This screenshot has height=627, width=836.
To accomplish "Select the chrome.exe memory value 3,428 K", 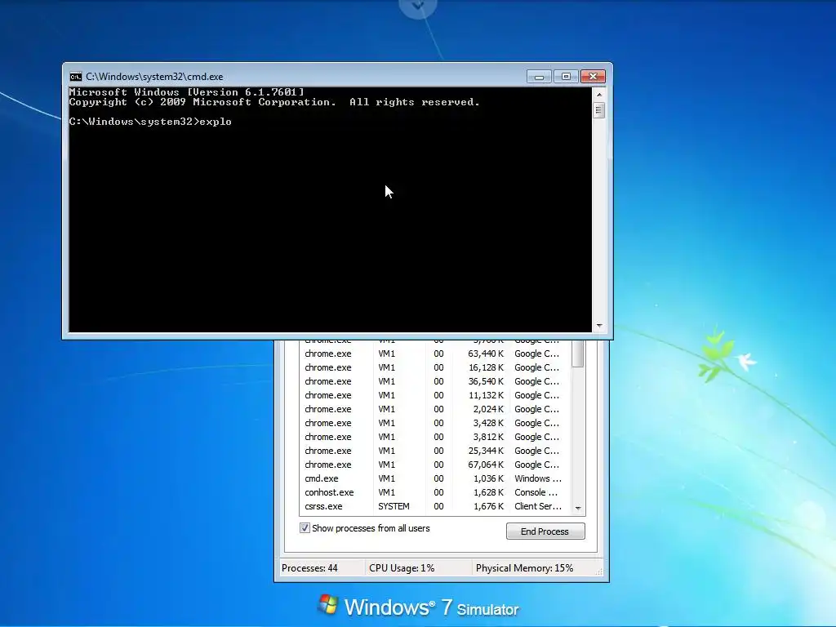I will (x=488, y=423).
